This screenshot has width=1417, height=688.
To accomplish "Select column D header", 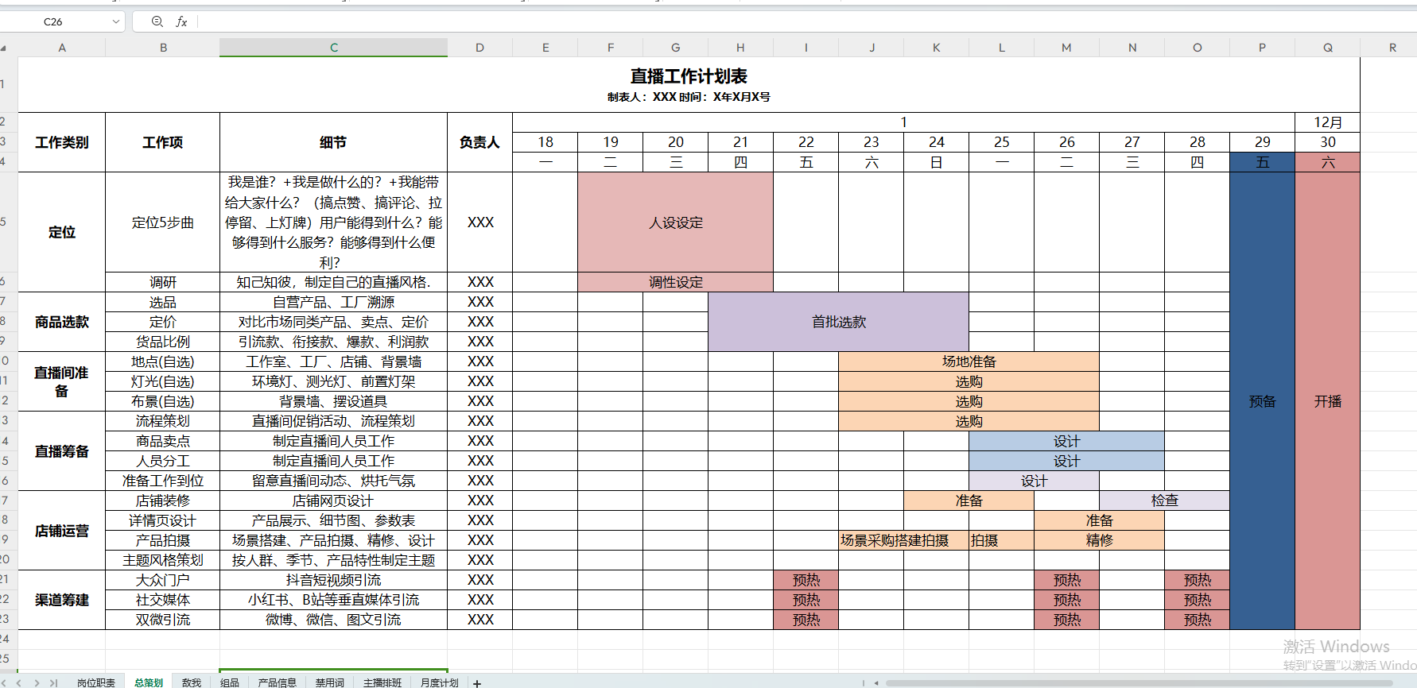I will pyautogui.click(x=480, y=48).
